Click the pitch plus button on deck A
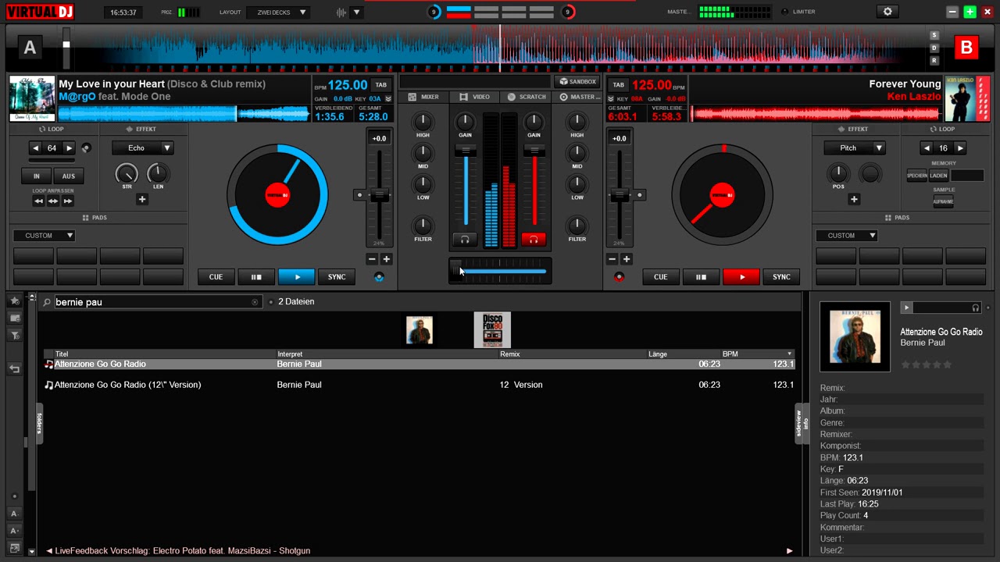Viewport: 1000px width, 562px height. (386, 259)
